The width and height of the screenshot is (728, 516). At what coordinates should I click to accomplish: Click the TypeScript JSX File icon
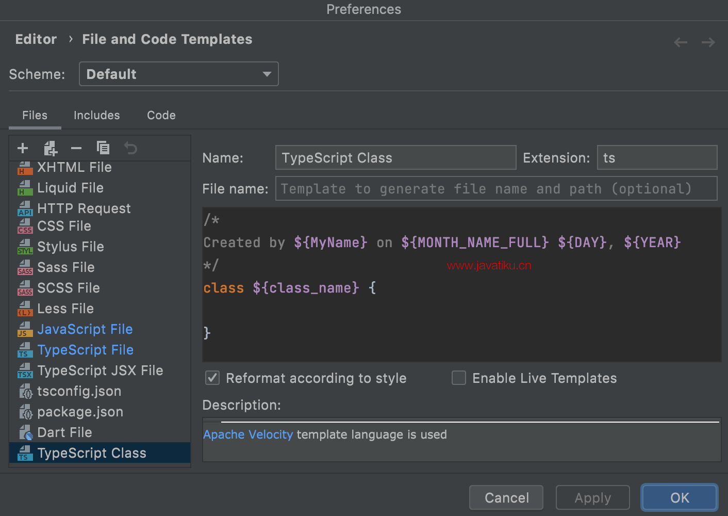(x=25, y=371)
